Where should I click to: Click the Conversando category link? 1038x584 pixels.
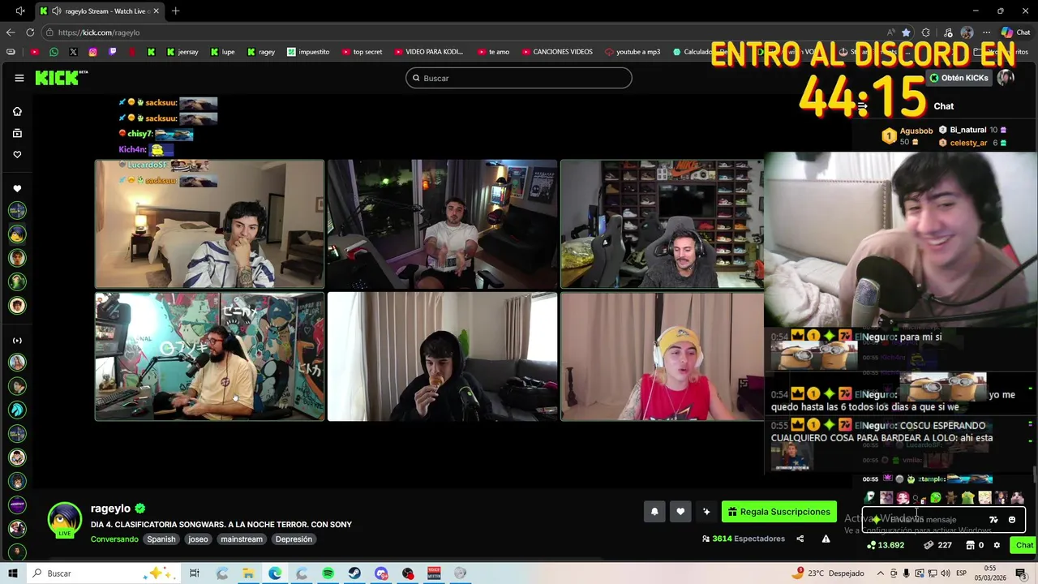(114, 539)
